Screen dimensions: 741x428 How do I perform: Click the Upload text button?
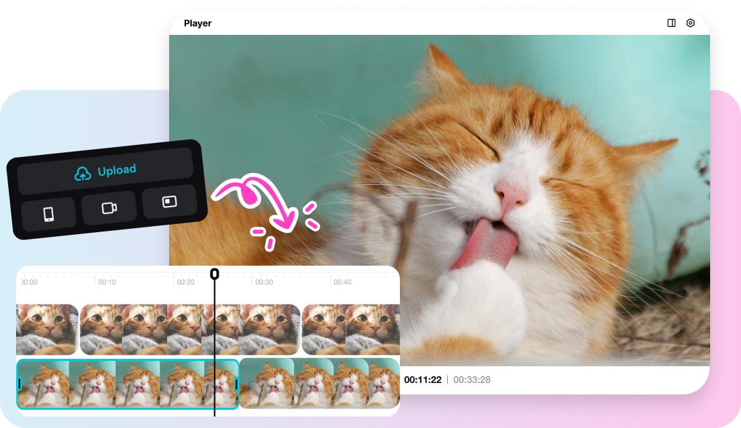(116, 170)
